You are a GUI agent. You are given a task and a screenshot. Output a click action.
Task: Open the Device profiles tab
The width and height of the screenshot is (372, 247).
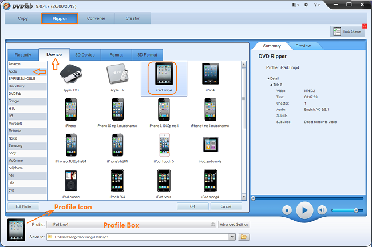[x=54, y=54]
